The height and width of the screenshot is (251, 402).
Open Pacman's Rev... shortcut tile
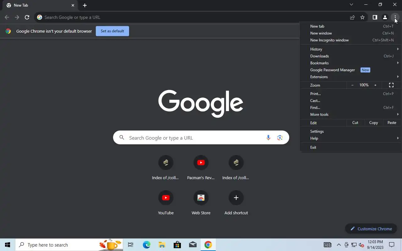click(x=201, y=168)
